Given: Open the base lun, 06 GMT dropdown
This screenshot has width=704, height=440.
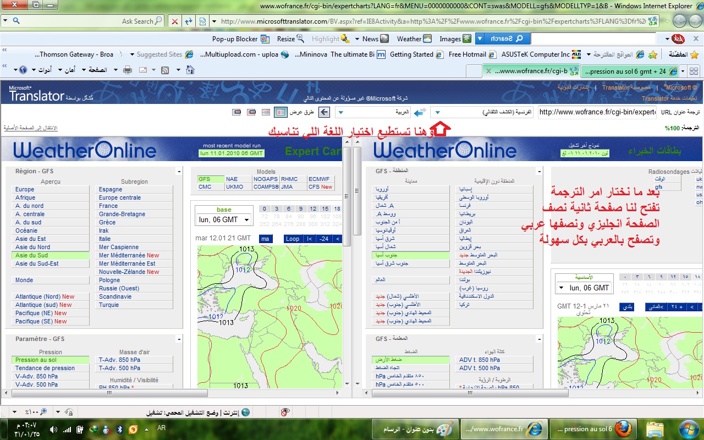Looking at the screenshot, I should (223, 219).
